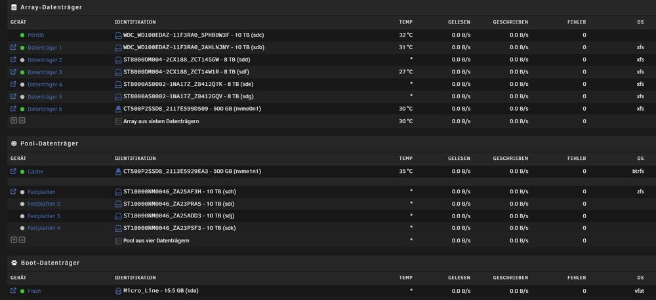Screen dimensions: 656x300
Task: Click green status dot of Datenträger 3
Action: [x=22, y=72]
